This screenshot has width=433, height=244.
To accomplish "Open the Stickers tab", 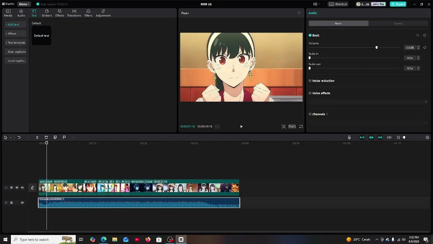I will 47,13.
